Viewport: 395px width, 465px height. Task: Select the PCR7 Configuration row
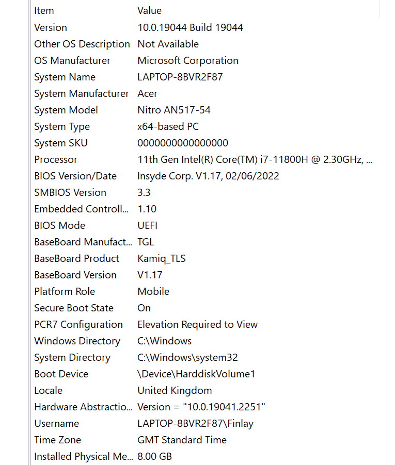pos(205,324)
